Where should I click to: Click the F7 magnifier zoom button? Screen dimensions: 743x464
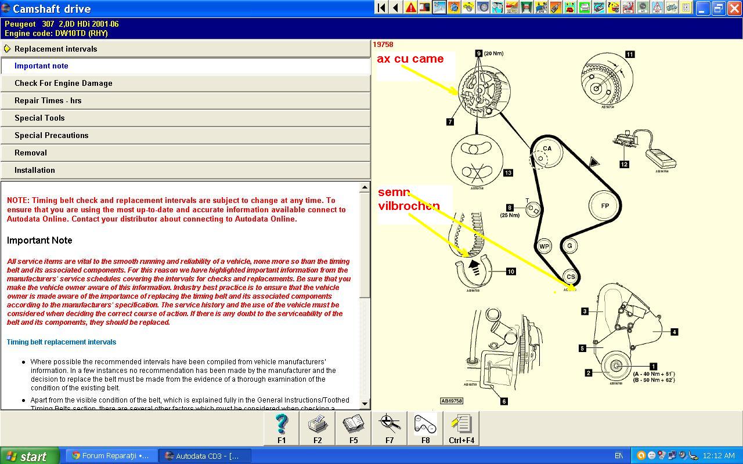pyautogui.click(x=389, y=429)
